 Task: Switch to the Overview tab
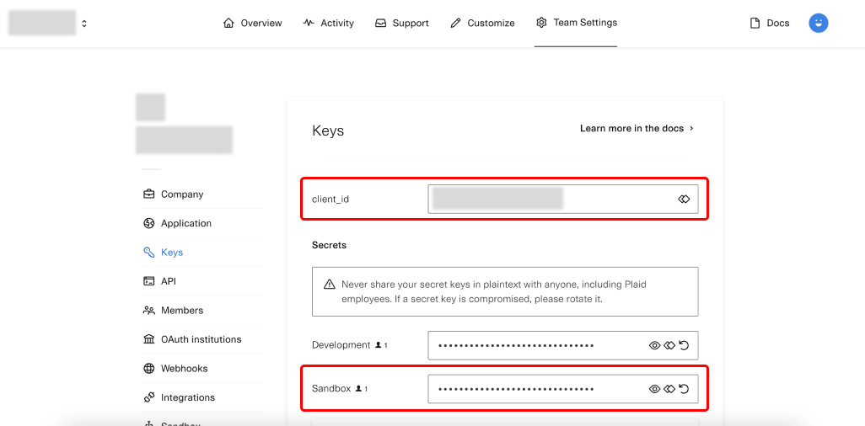click(252, 23)
